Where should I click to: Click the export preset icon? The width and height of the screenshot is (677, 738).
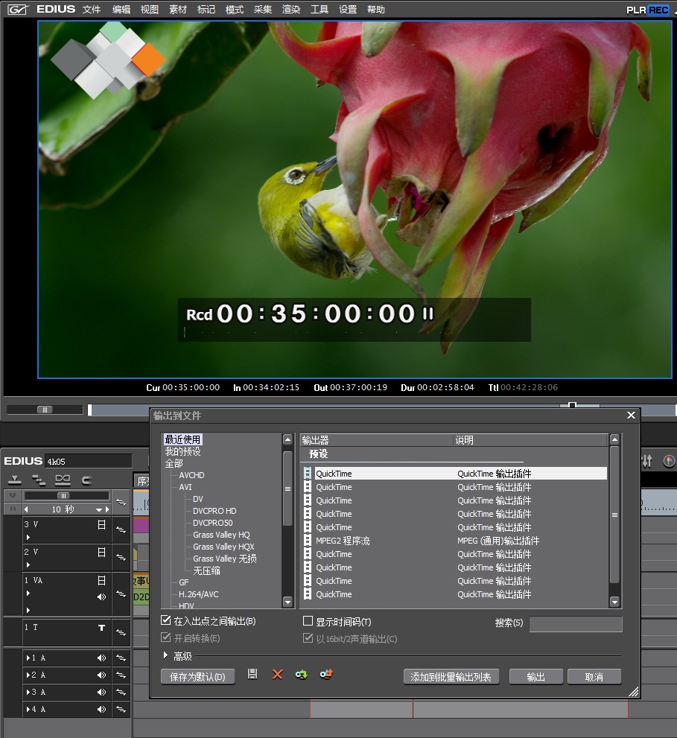tap(326, 674)
